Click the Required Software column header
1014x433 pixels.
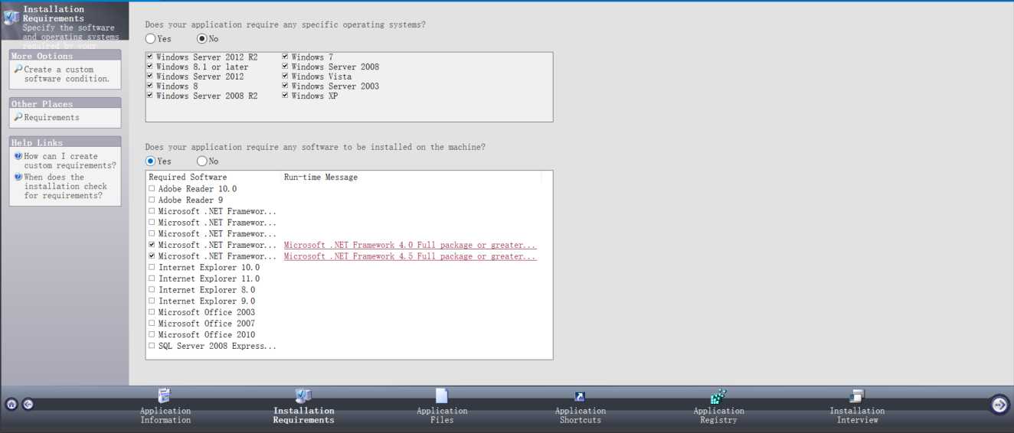[x=188, y=177]
